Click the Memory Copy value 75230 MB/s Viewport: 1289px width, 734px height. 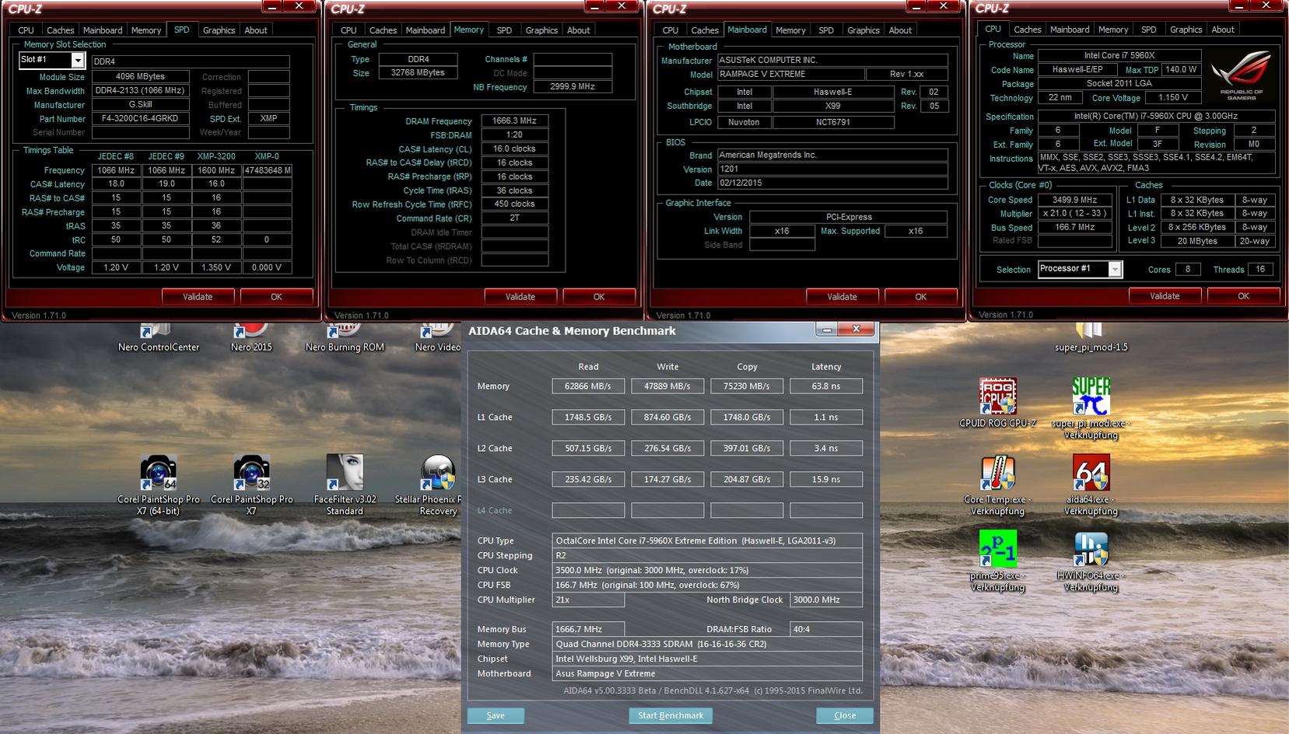747,386
